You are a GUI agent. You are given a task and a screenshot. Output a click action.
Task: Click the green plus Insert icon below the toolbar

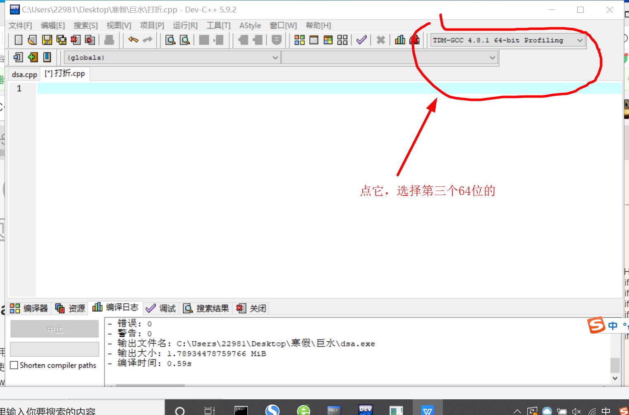[x=32, y=57]
